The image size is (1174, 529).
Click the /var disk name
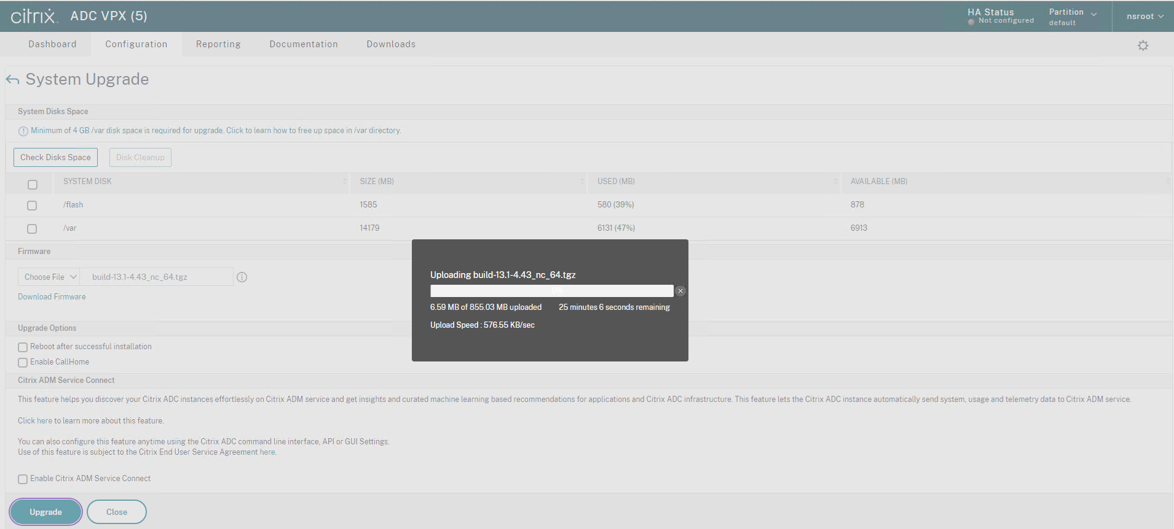coord(70,228)
